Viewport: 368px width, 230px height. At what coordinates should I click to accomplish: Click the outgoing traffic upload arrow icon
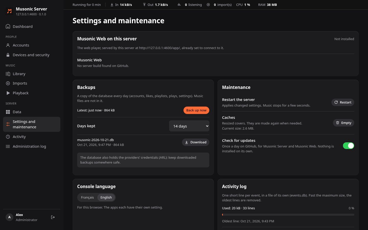[x=144, y=5]
